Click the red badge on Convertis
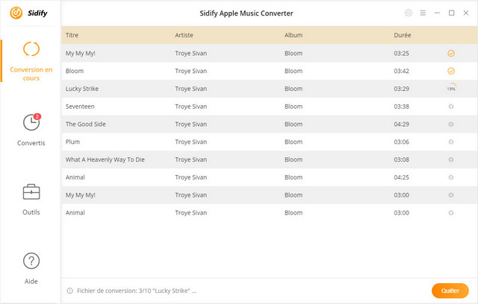This screenshot has width=478, height=304. [37, 117]
